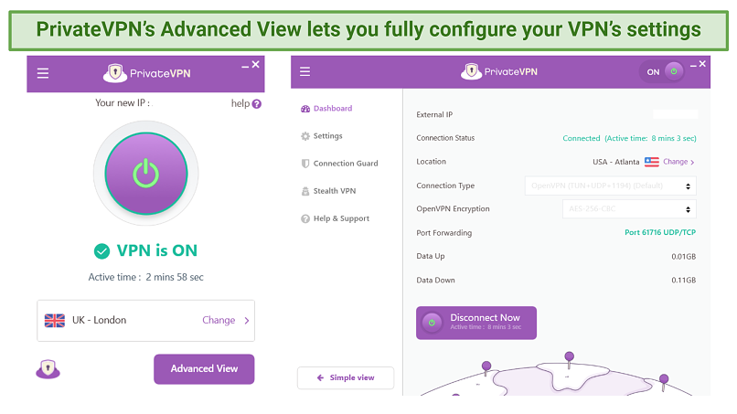Viewport: 737px width, 414px height.
Task: Click the UK flag icon
Action: [55, 321]
